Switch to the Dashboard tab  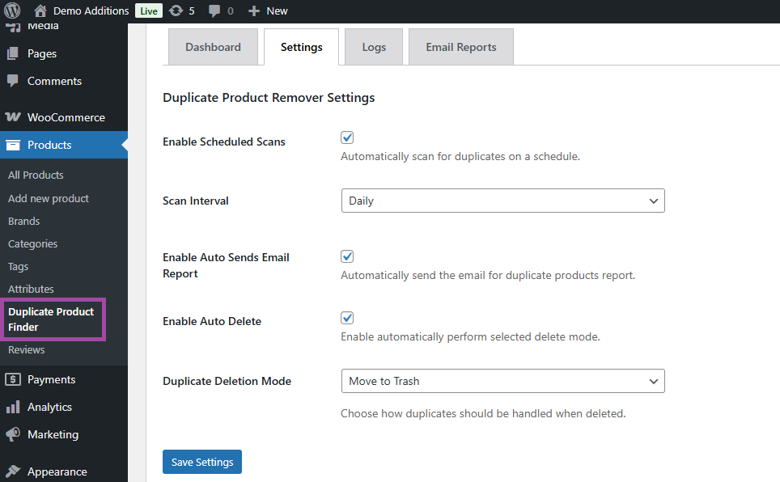(x=213, y=47)
